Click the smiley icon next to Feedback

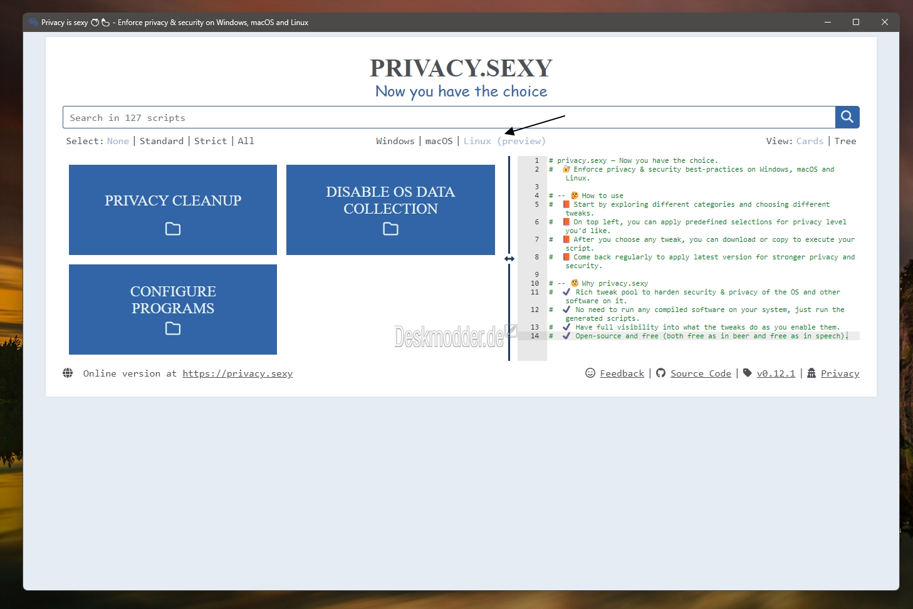(590, 373)
